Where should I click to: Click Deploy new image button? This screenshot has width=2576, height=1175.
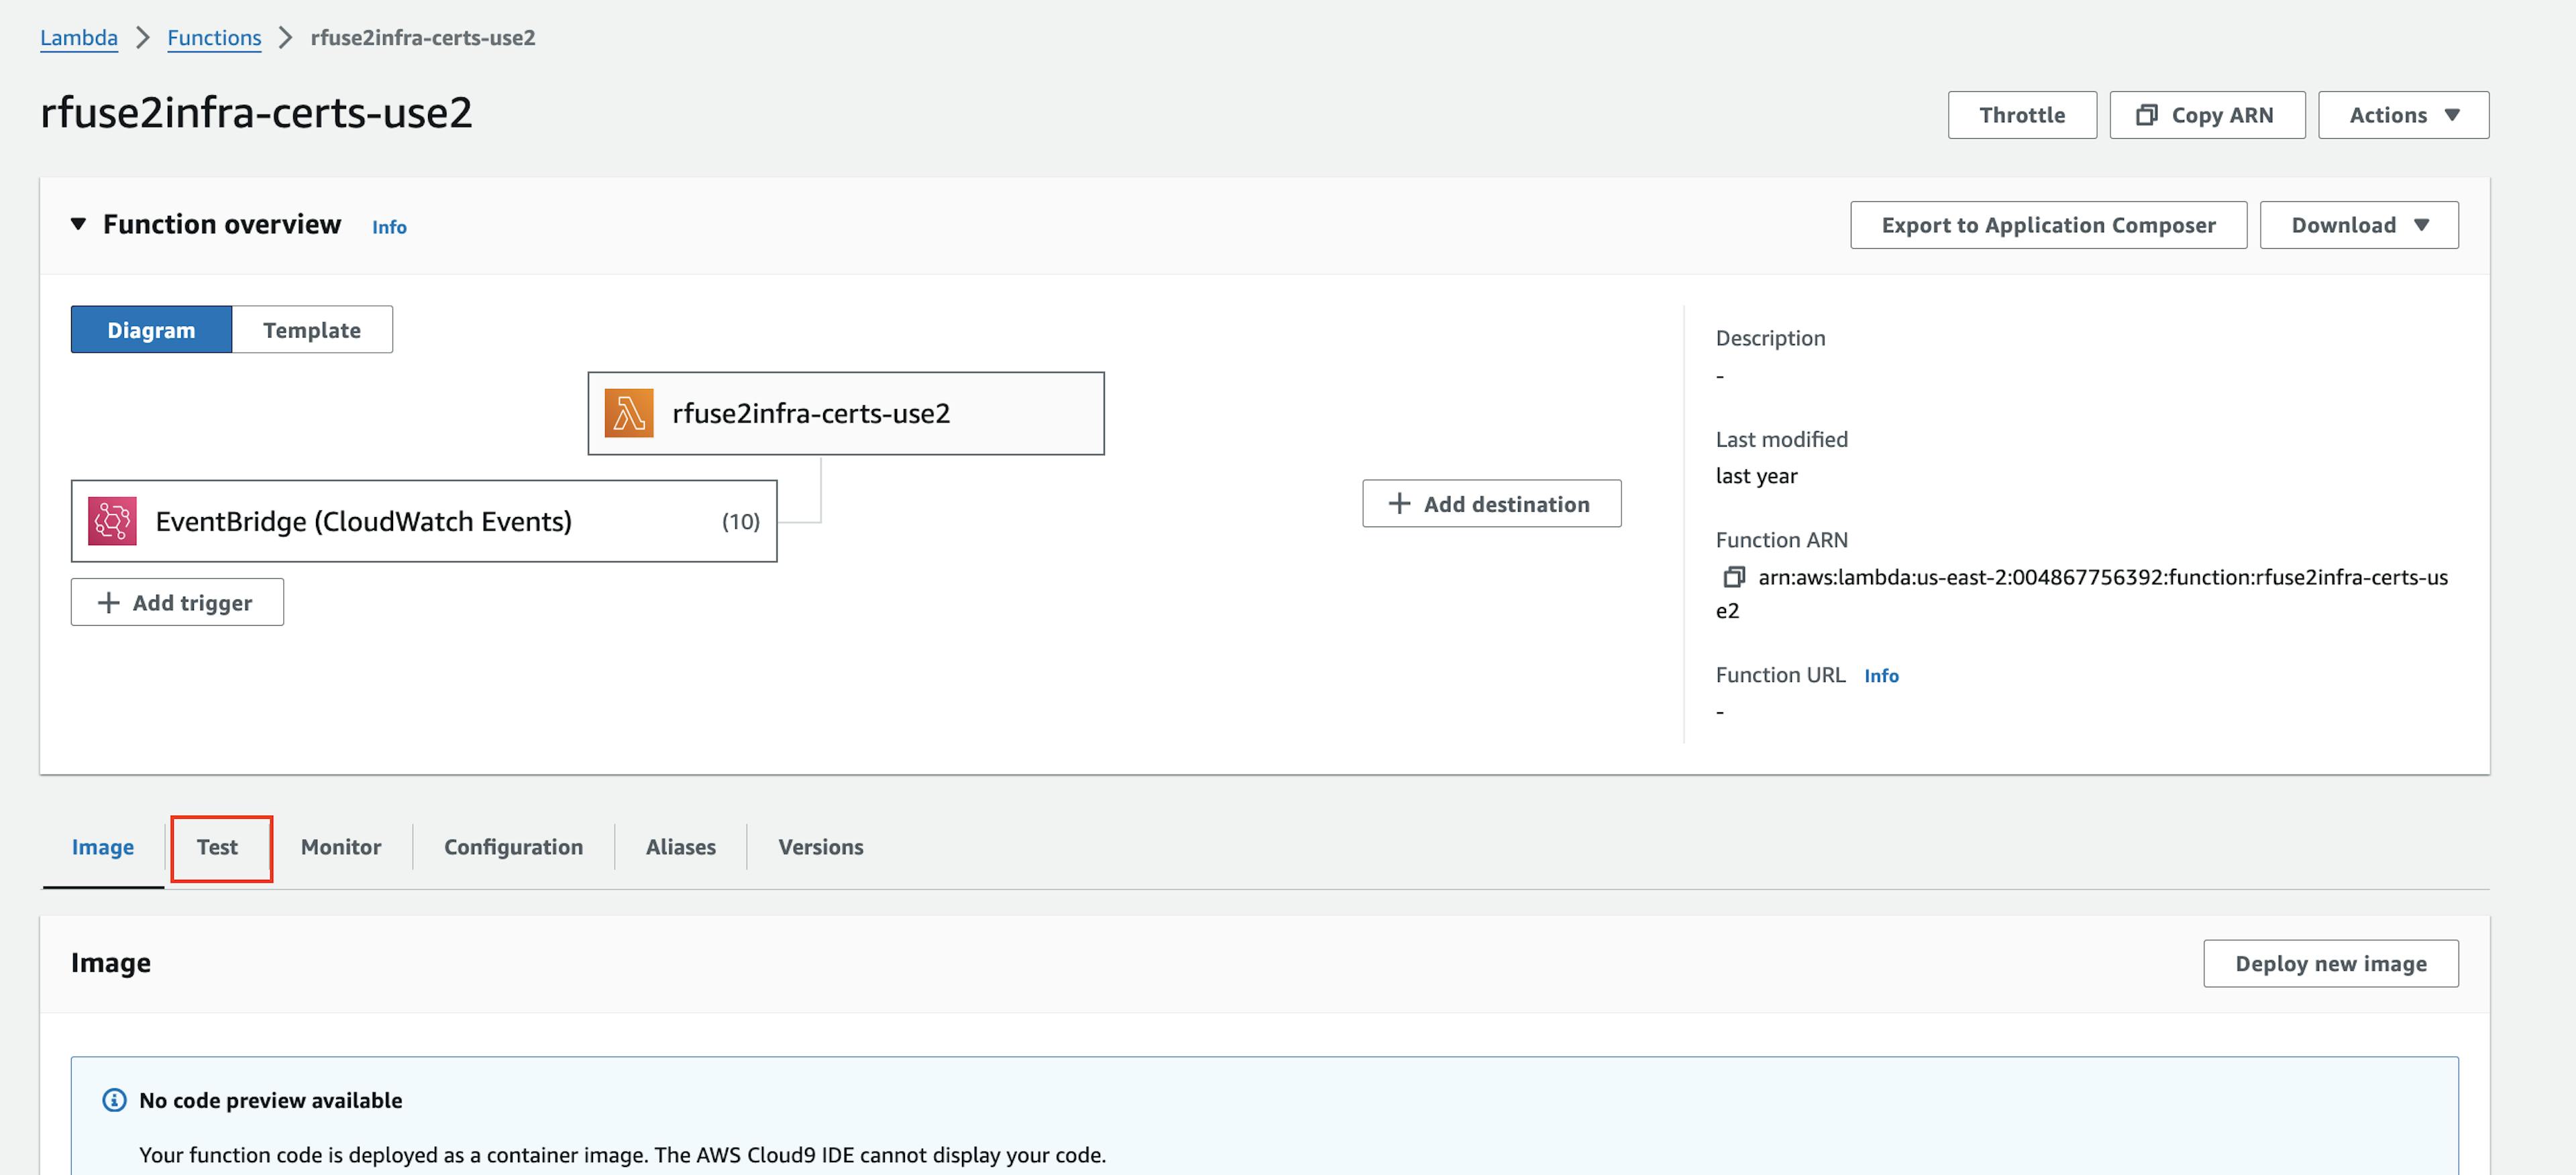[2329, 963]
